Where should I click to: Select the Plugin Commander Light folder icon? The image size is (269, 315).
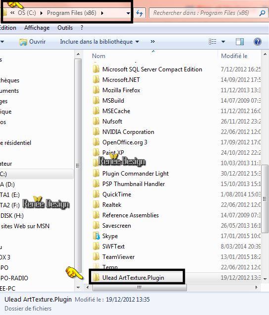(x=96, y=174)
